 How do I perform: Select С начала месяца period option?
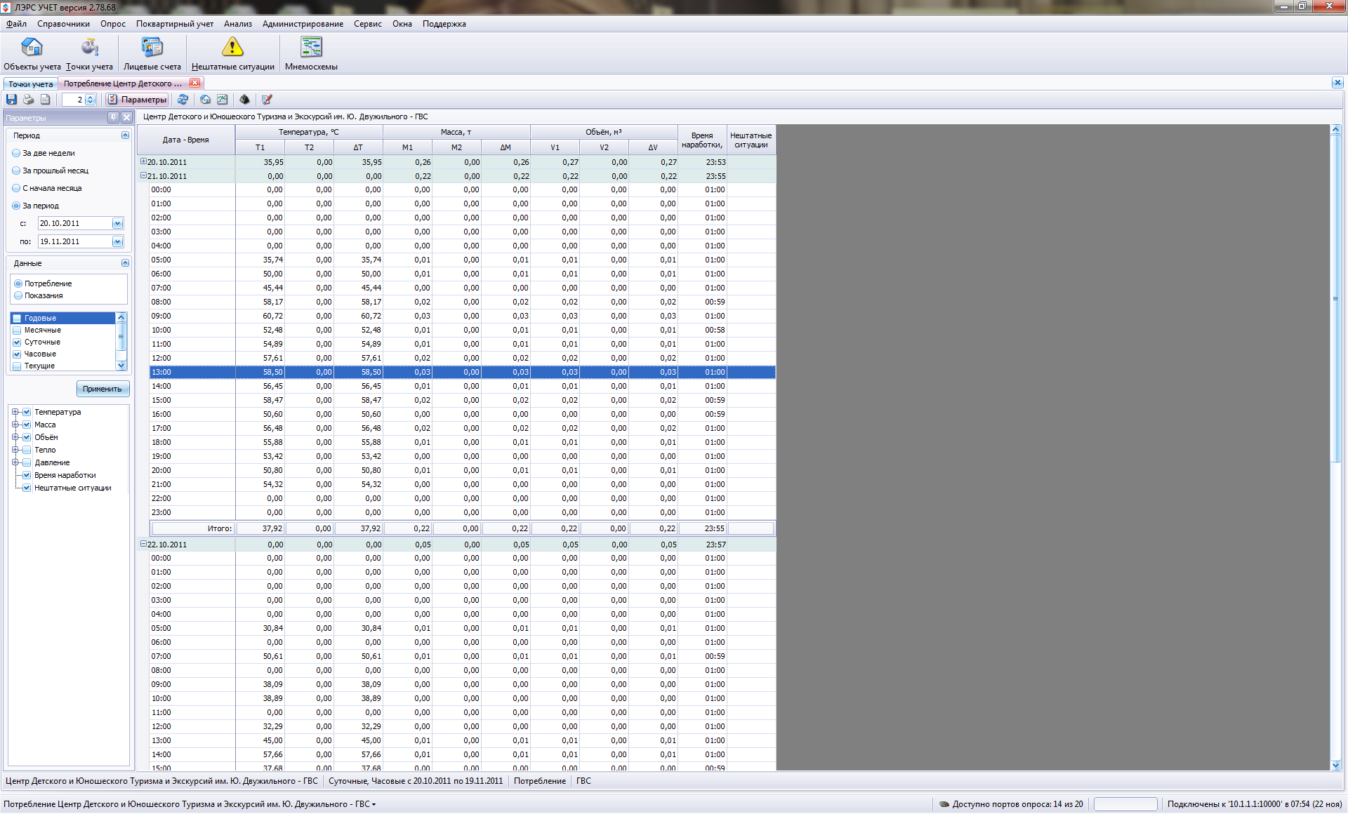[47, 188]
